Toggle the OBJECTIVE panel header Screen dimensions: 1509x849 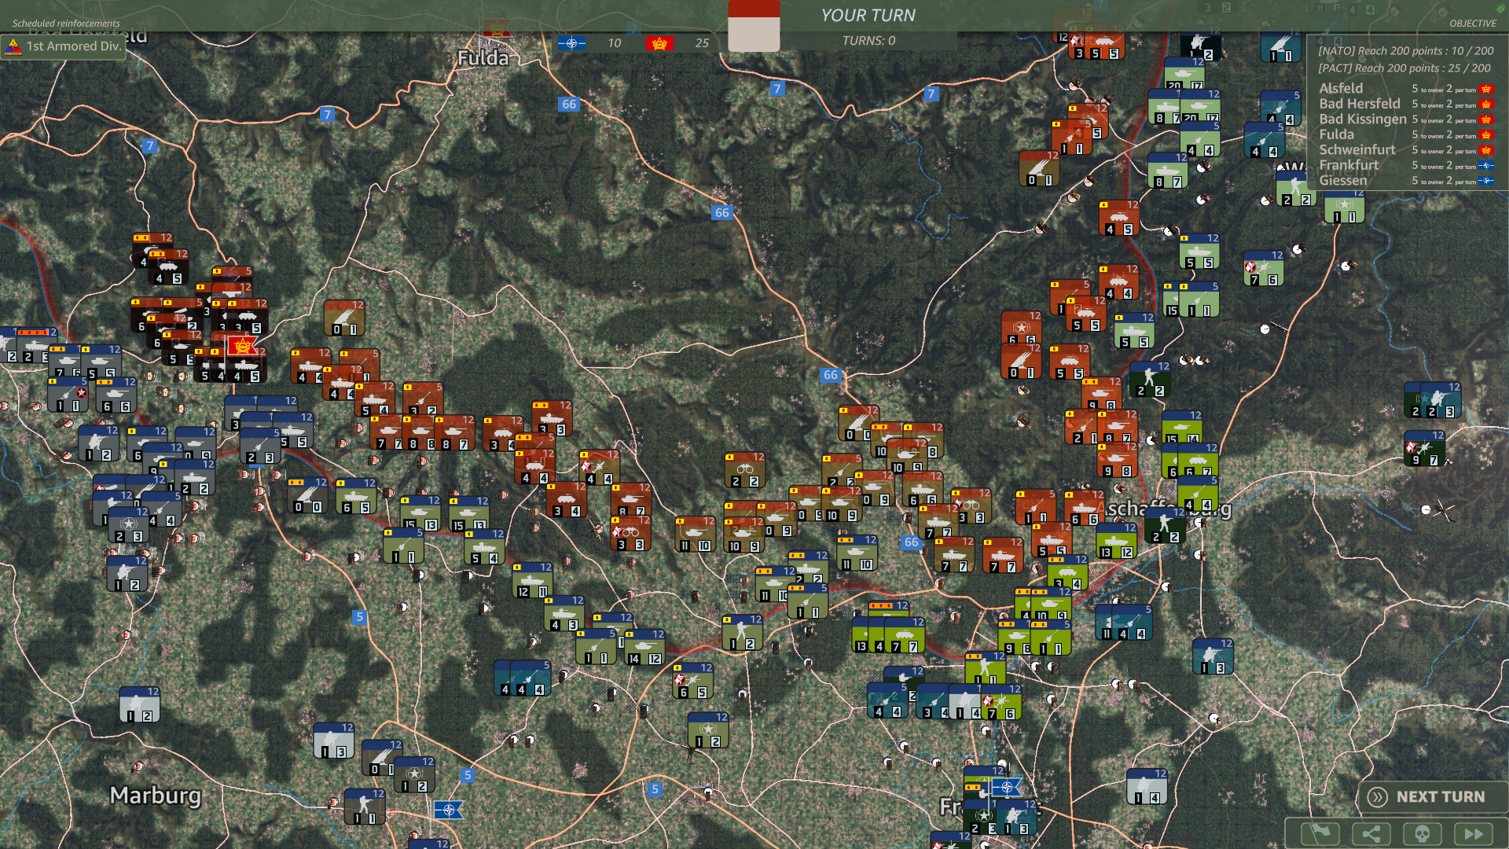1472,24
